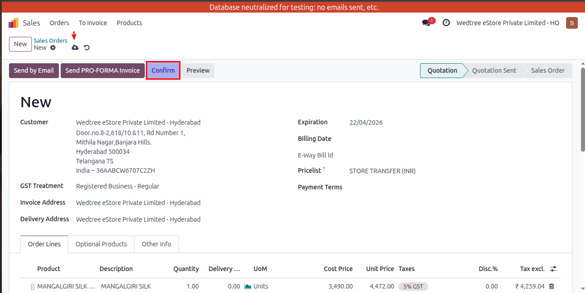Open the gear actions menu beside New
Screen dimensions: 585x293
(53, 48)
